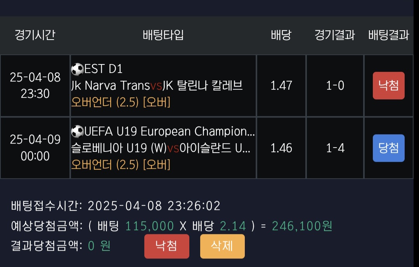Click the 경기결과 column header

(x=335, y=35)
